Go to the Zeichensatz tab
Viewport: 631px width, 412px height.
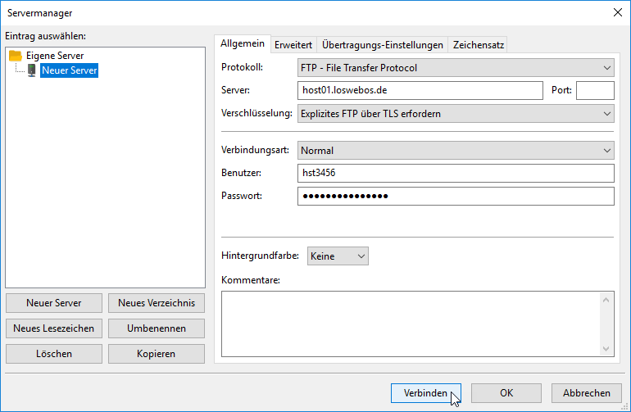point(478,45)
